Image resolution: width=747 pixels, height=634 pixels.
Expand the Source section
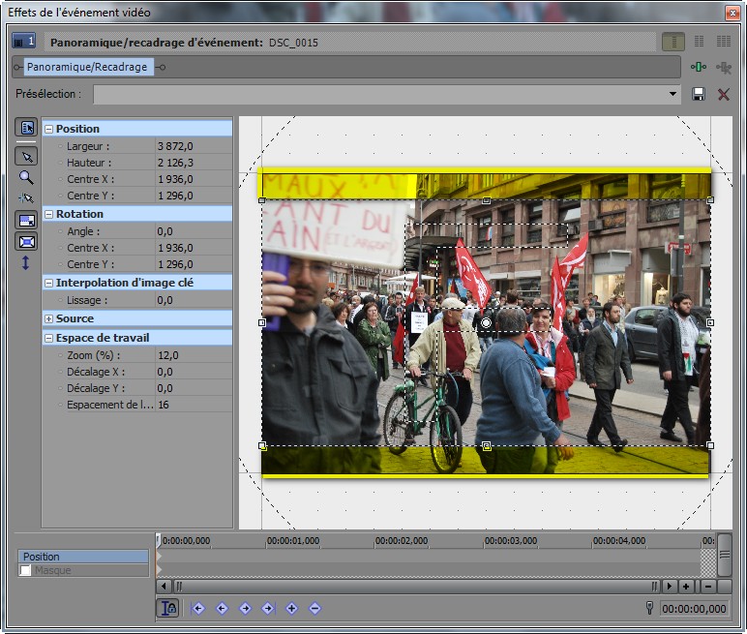click(49, 318)
